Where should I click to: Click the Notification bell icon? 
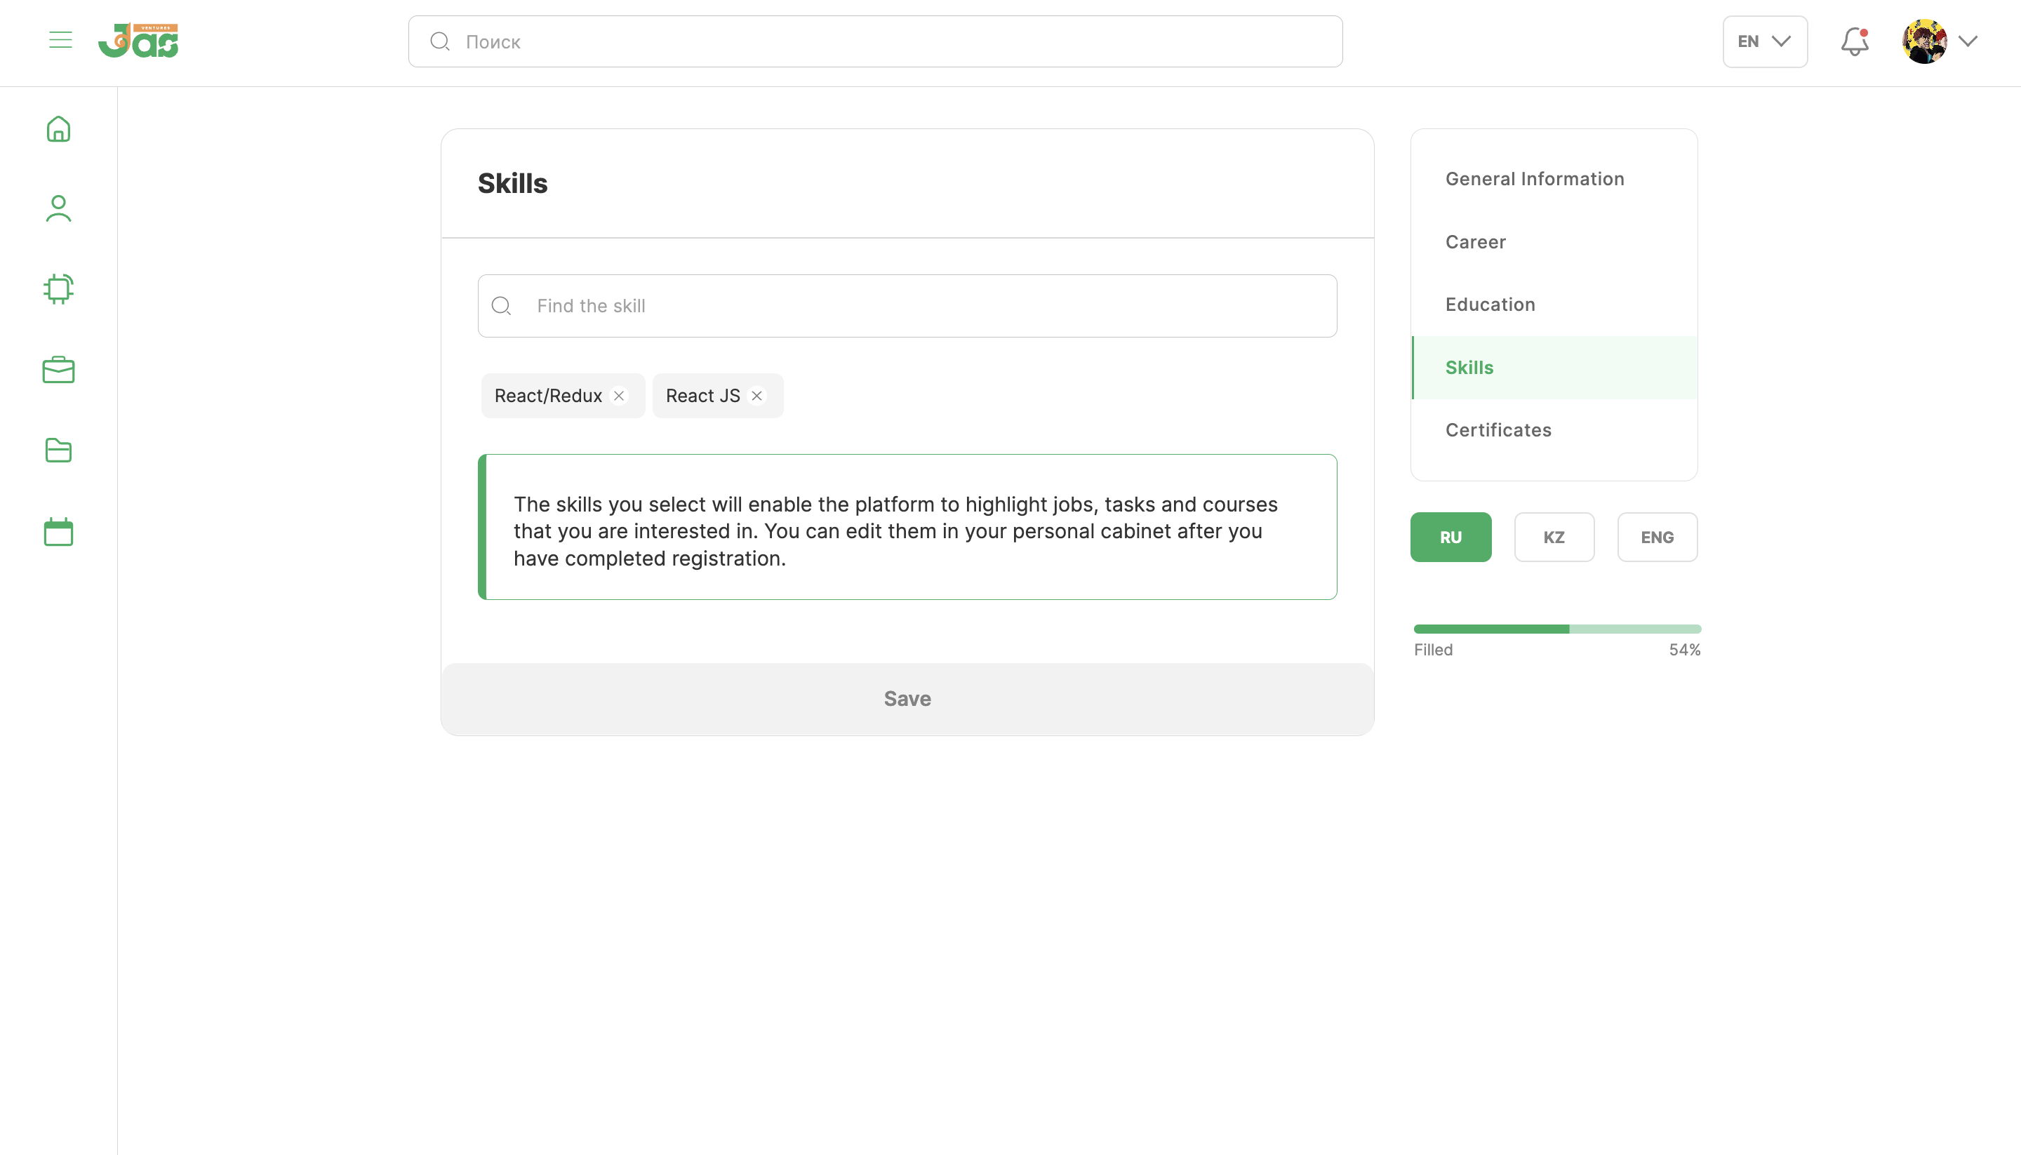coord(1856,40)
